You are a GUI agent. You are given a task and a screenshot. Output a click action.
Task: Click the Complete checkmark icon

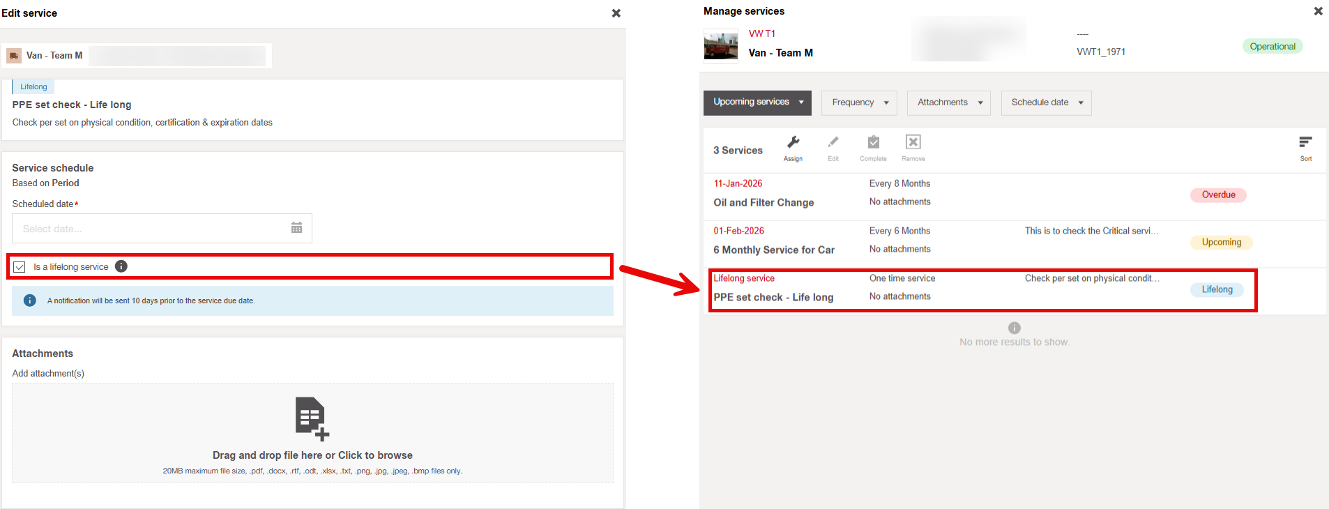click(x=873, y=143)
